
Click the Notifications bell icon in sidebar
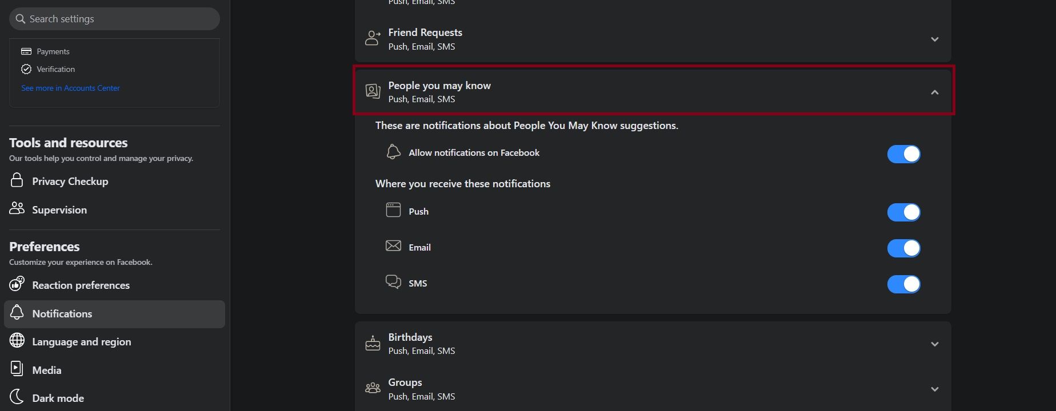17,312
